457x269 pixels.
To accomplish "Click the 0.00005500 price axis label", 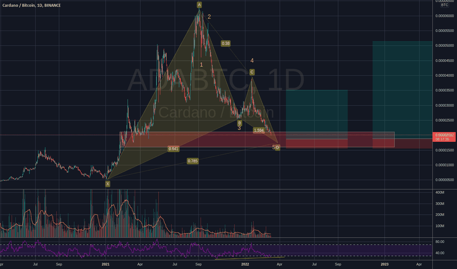I will 444,31.
